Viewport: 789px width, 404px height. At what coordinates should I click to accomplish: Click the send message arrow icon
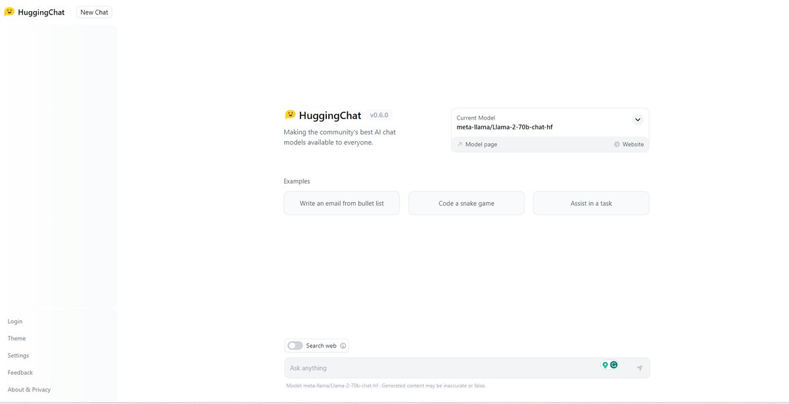pyautogui.click(x=639, y=368)
